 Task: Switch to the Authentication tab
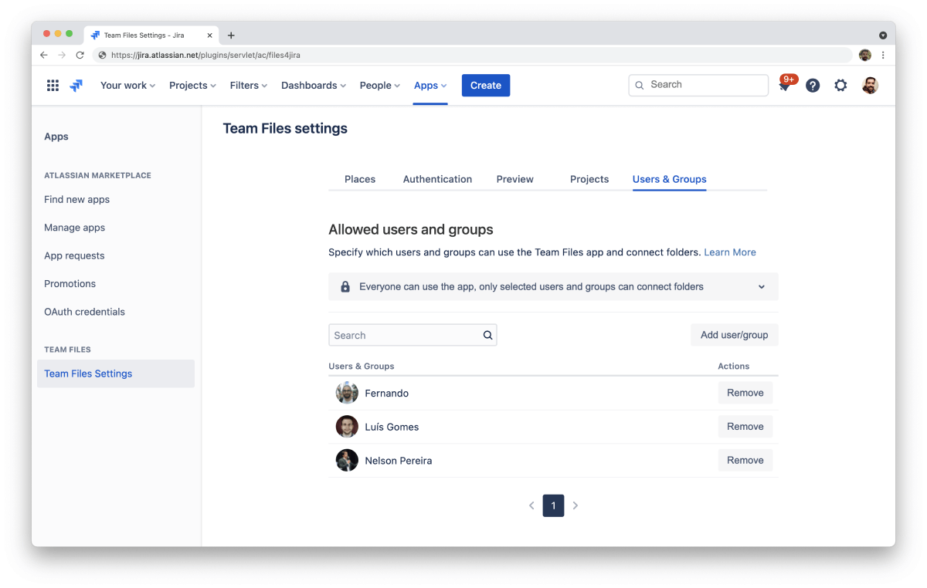[x=437, y=179]
